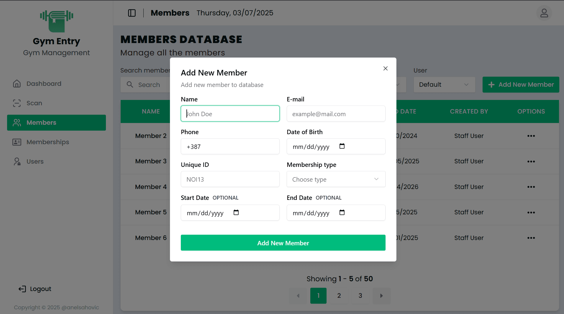Click the Thursday, 03/07/2025 date text
This screenshot has width=564, height=314.
click(x=235, y=13)
